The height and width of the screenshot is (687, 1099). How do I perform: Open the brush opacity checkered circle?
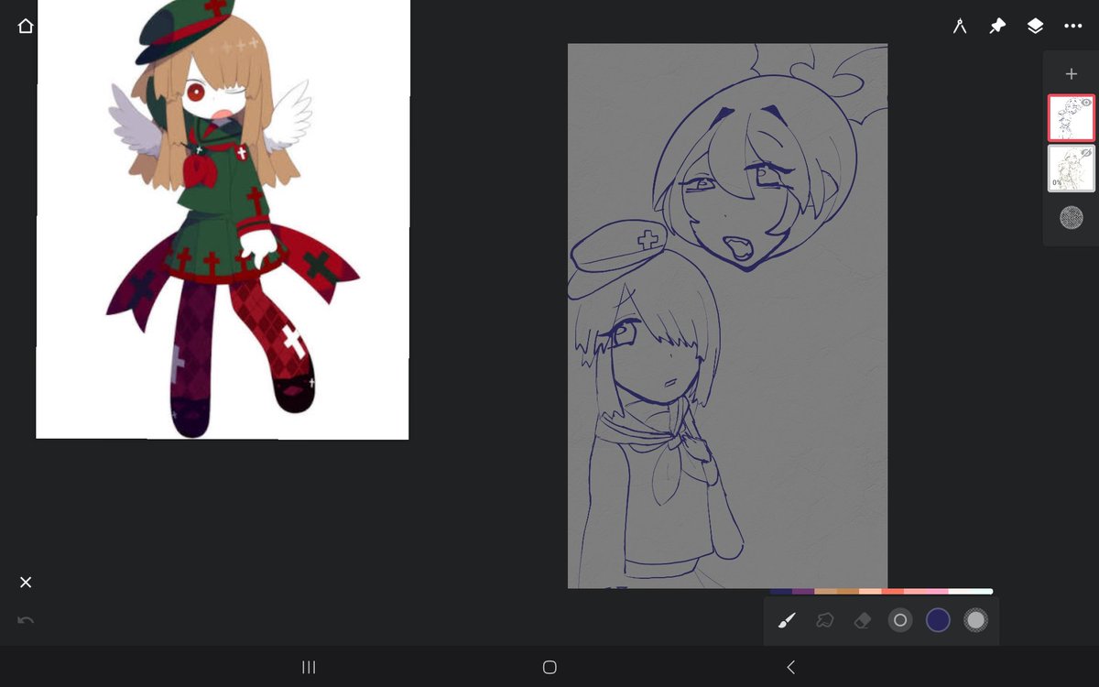[976, 621]
